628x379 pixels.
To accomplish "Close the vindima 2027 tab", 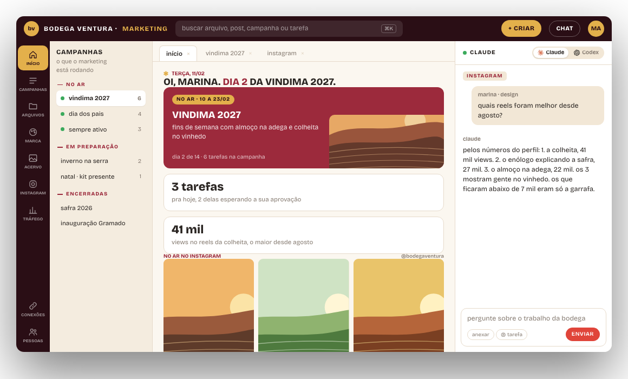I will 250,53.
